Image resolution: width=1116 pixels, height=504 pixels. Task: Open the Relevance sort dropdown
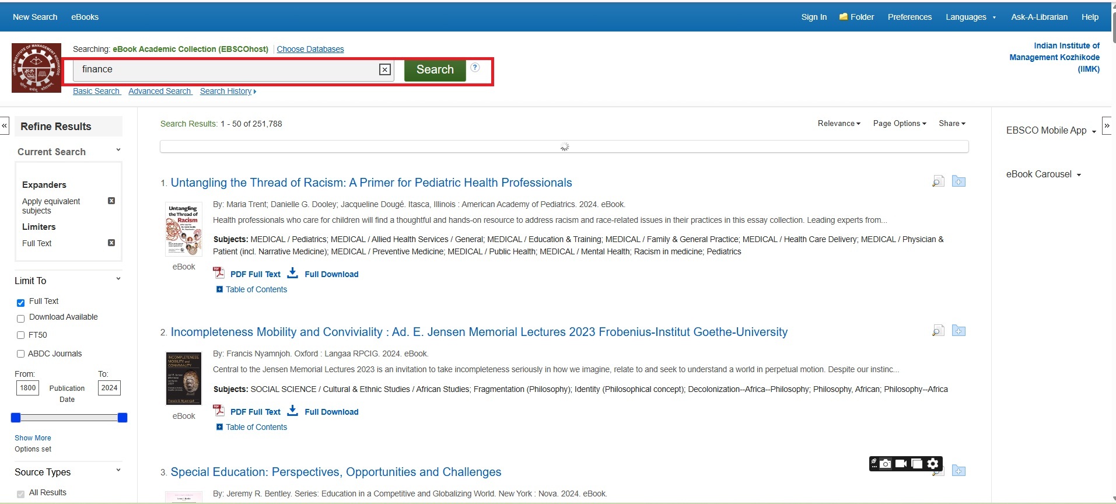[838, 124]
